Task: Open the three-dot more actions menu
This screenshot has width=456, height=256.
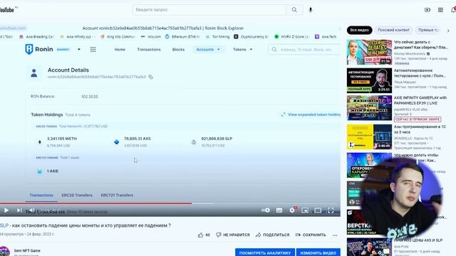Action: pos(335,235)
